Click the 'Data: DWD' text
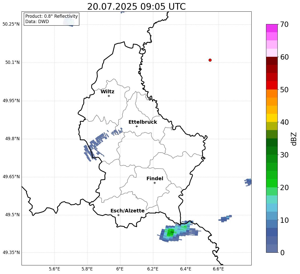Viewport: 300px width, 274px height. point(37,22)
